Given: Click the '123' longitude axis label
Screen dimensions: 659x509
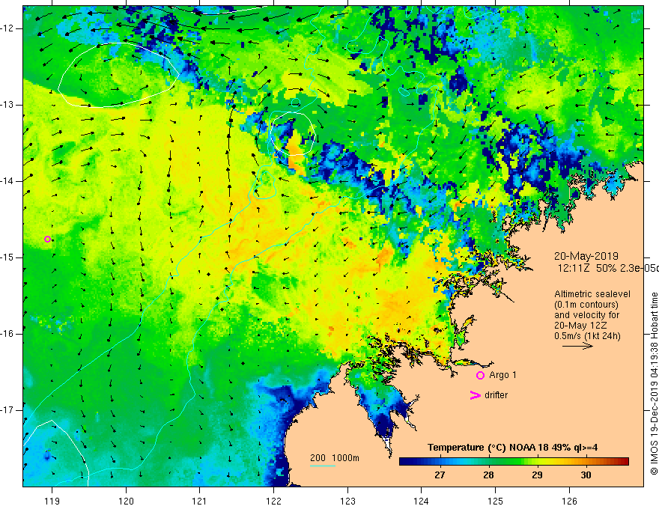Looking at the screenshot, I should pyautogui.click(x=347, y=501).
